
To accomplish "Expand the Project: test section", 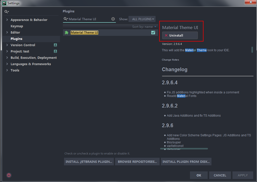I will (7, 51).
